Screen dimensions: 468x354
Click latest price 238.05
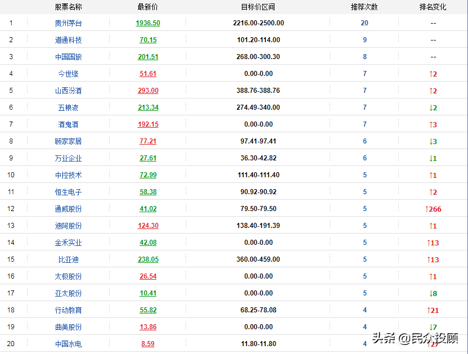pos(148,259)
